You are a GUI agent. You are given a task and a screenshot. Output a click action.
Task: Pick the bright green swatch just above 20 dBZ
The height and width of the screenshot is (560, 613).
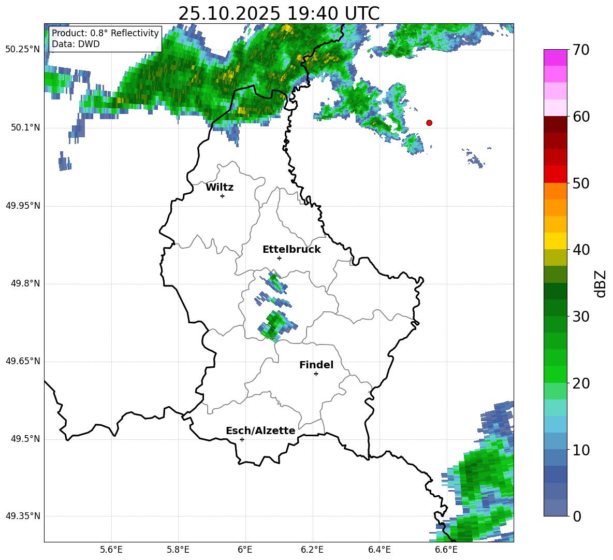pos(555,374)
